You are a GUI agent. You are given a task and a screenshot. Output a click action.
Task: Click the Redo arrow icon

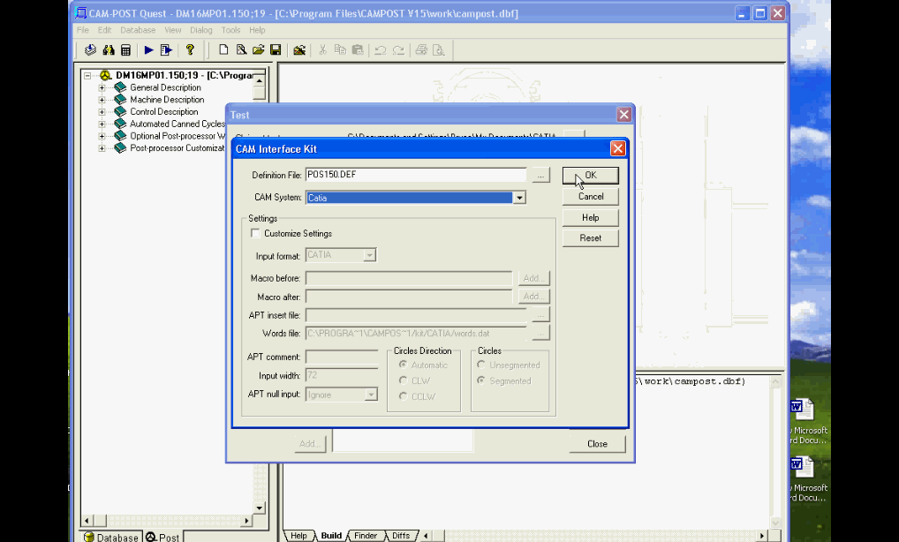click(398, 49)
